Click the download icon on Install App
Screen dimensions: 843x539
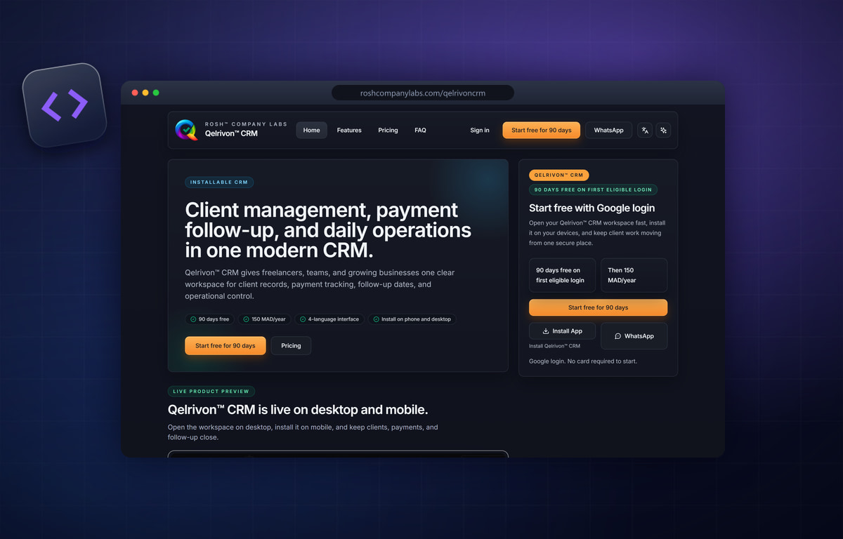(x=546, y=331)
